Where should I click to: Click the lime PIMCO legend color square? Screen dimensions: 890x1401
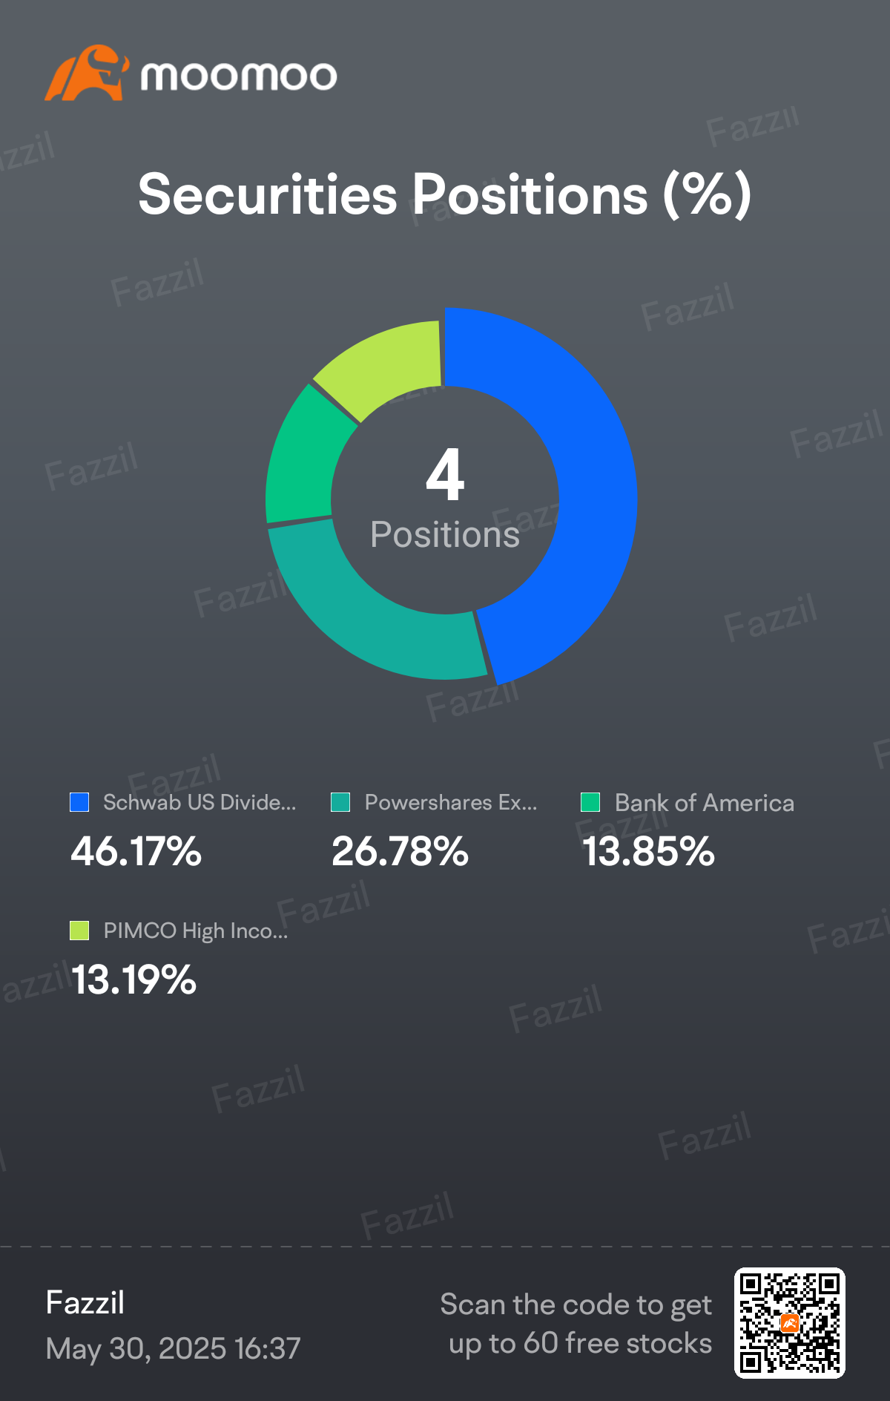pos(79,931)
